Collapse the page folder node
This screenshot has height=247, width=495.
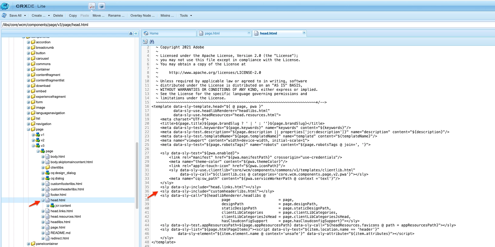28,129
